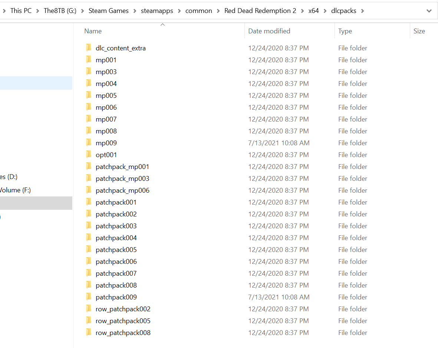The image size is (438, 348).
Task: Click the mp005 folder icon
Action: tap(89, 95)
